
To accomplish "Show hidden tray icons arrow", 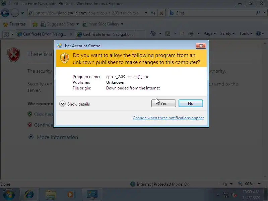I will 218,195.
